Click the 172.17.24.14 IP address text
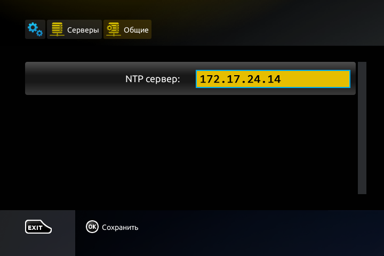The width and height of the screenshot is (384, 256). coord(240,79)
